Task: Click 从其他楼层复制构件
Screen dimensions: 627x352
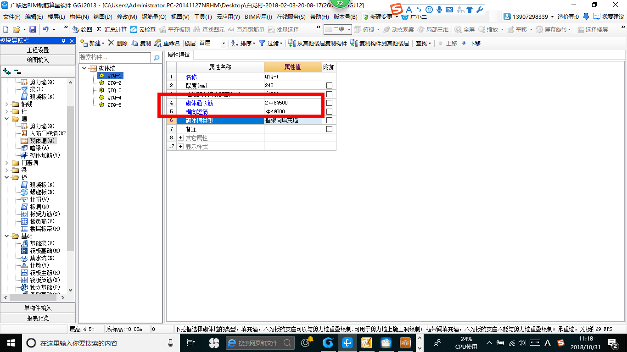Action: click(x=318, y=43)
